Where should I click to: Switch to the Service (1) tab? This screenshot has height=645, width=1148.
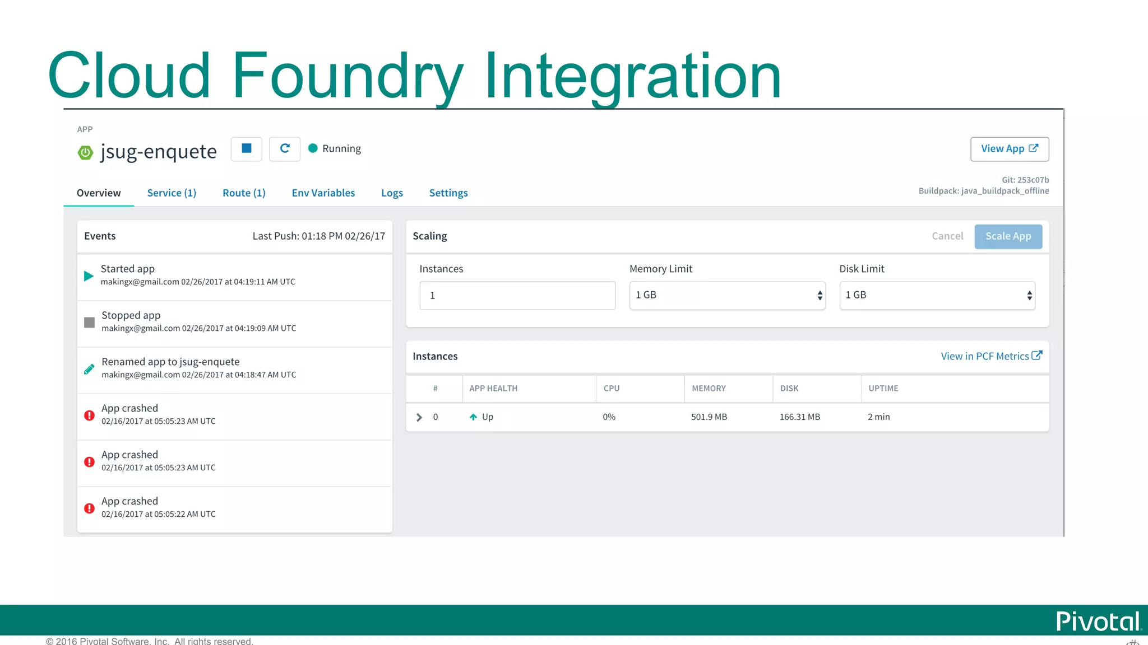coord(172,193)
